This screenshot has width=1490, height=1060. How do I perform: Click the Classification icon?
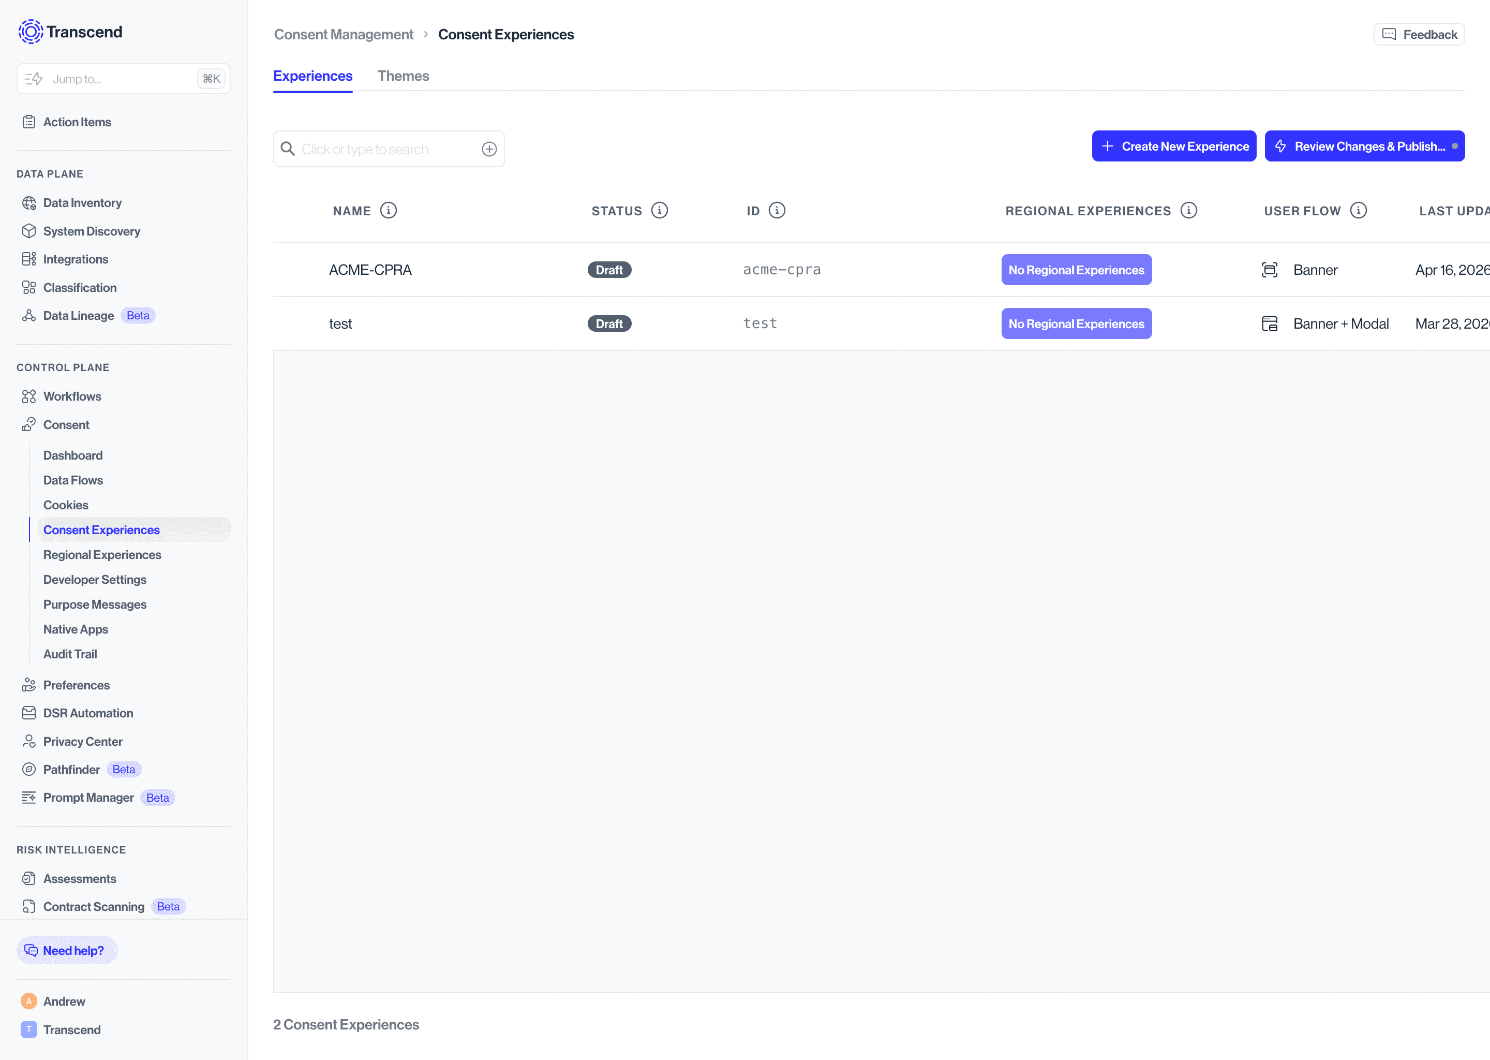(28, 288)
